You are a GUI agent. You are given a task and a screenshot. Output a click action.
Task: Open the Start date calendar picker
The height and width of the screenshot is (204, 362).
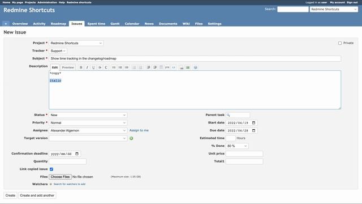pos(253,123)
